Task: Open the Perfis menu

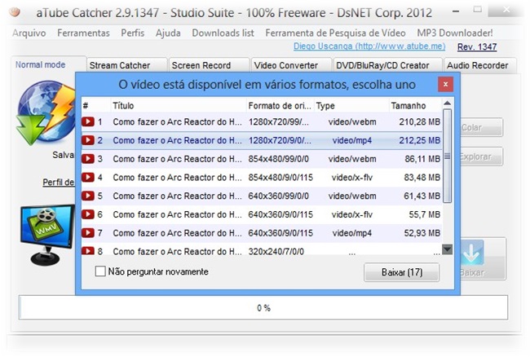Action: click(133, 33)
